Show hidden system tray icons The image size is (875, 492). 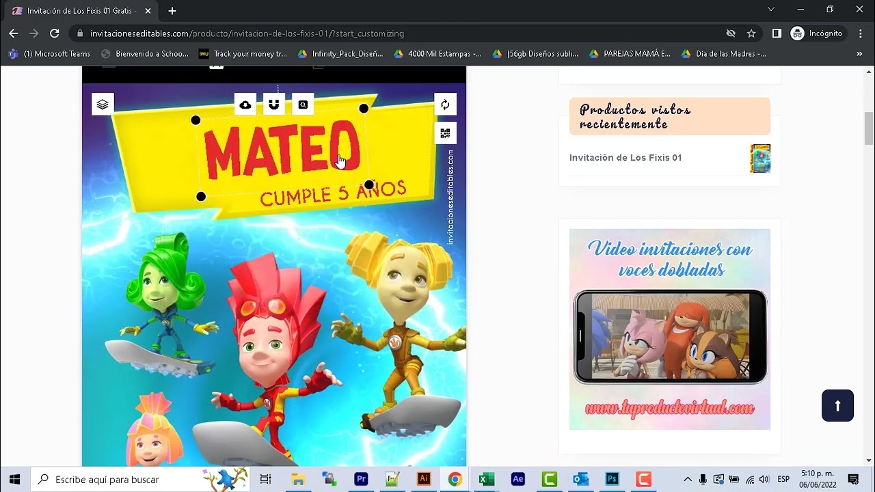point(688,480)
